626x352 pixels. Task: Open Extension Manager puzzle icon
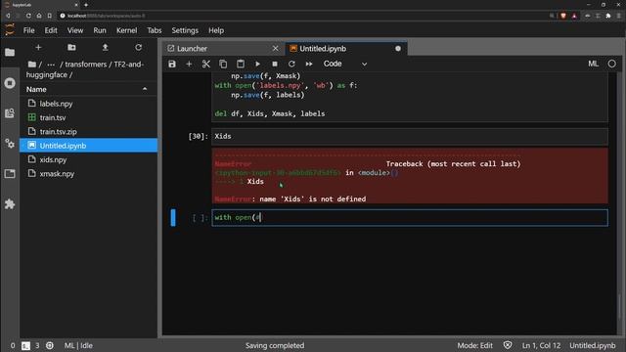click(x=10, y=204)
